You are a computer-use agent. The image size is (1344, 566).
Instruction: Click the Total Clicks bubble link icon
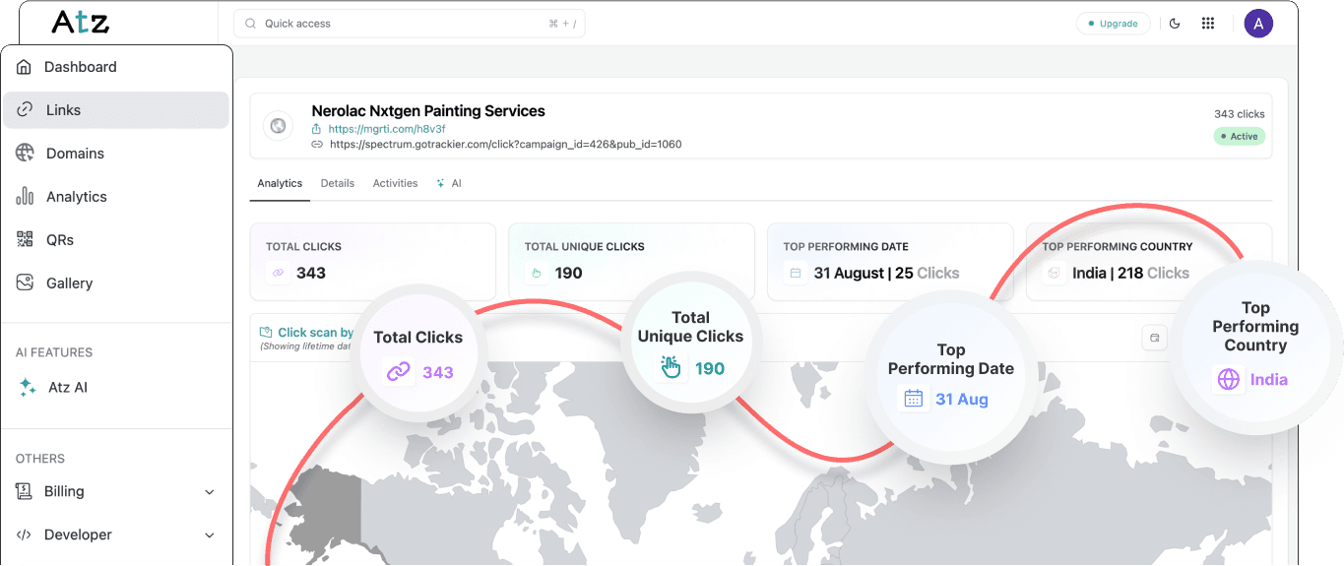point(398,372)
